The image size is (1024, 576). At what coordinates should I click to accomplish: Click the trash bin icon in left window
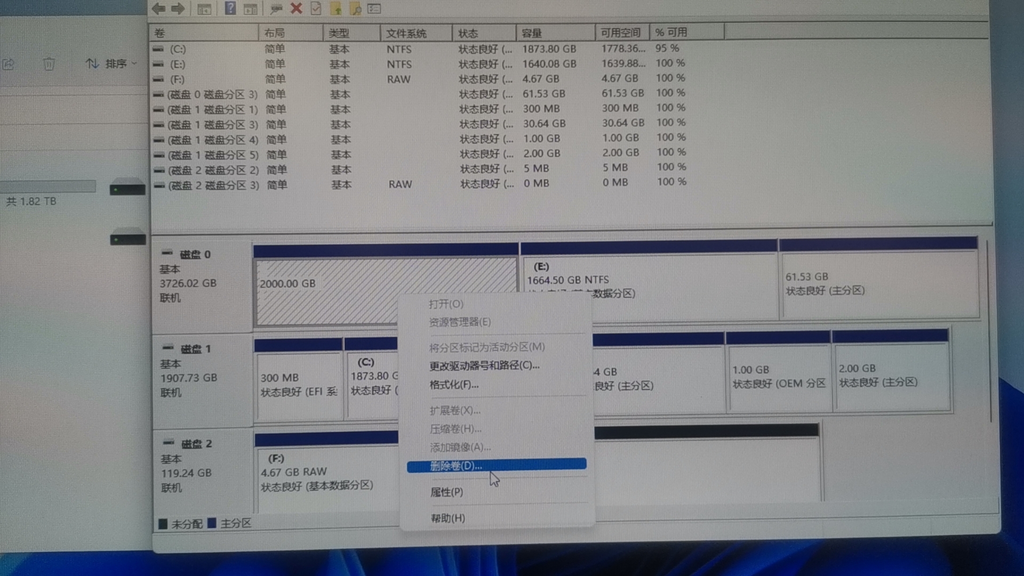49,65
